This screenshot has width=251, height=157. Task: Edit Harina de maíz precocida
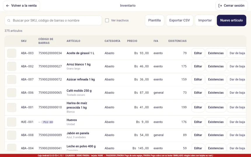(x=198, y=107)
